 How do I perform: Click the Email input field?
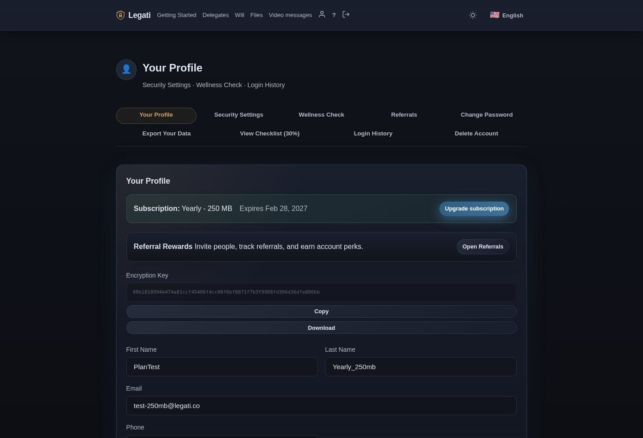tap(321, 406)
